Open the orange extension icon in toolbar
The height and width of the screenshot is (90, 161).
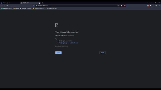(x=148, y=6)
